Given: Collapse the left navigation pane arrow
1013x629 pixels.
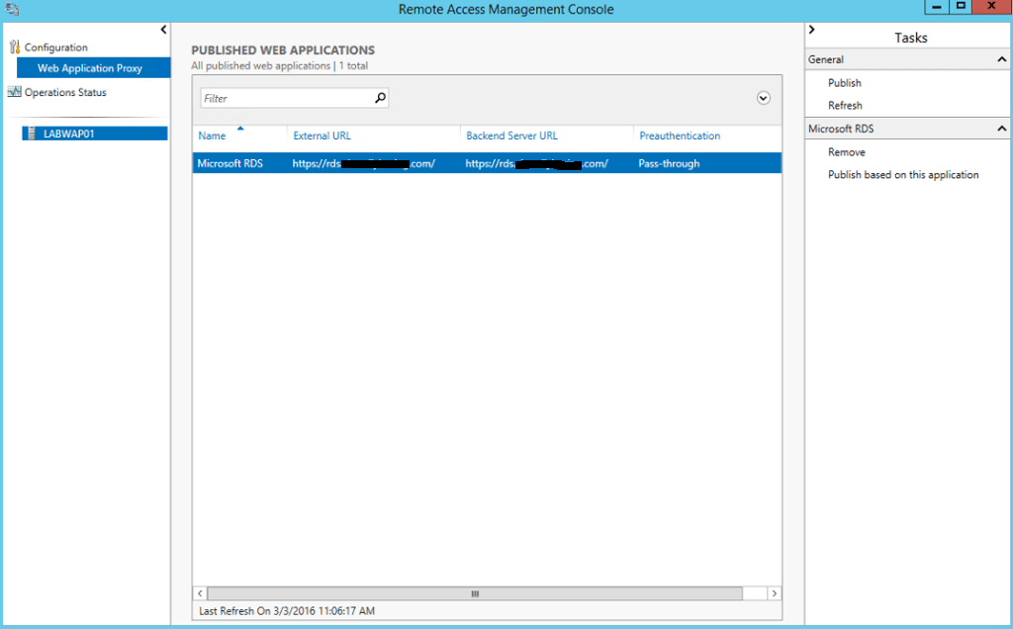Looking at the screenshot, I should [x=163, y=29].
